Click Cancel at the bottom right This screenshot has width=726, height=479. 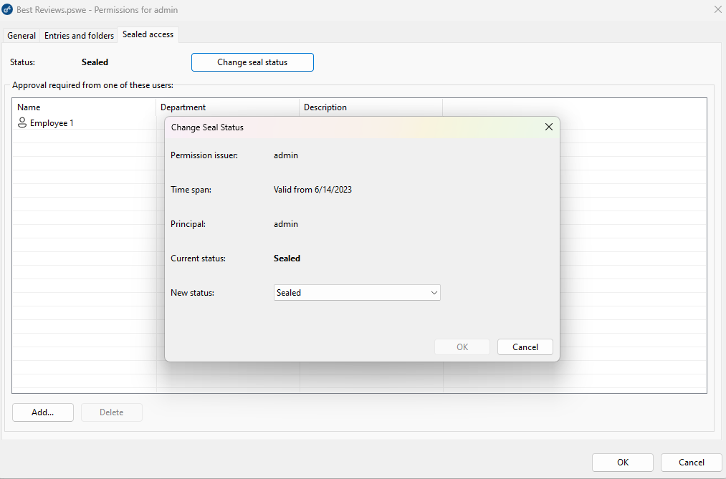tap(690, 463)
